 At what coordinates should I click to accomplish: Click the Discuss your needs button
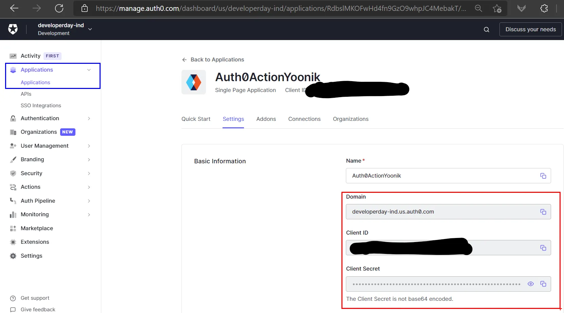pyautogui.click(x=530, y=30)
